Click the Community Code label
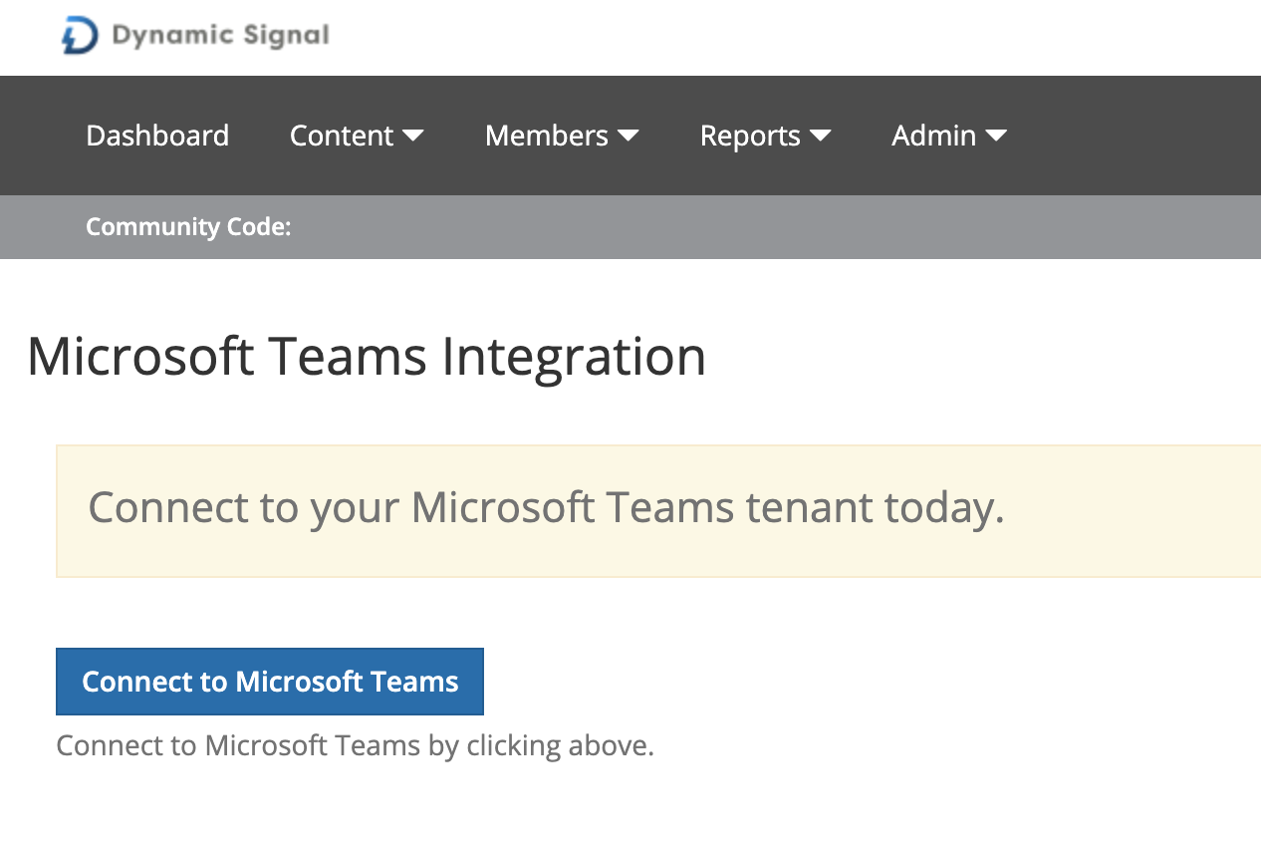Screen dimensions: 1261x845 tap(188, 227)
